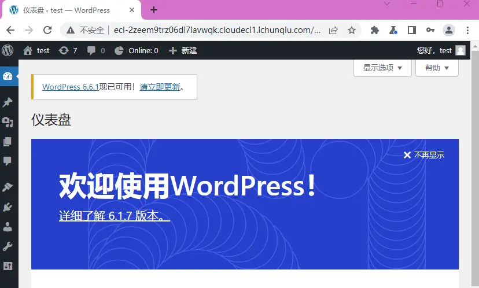Bookmark this page with star icon

pyautogui.click(x=352, y=30)
